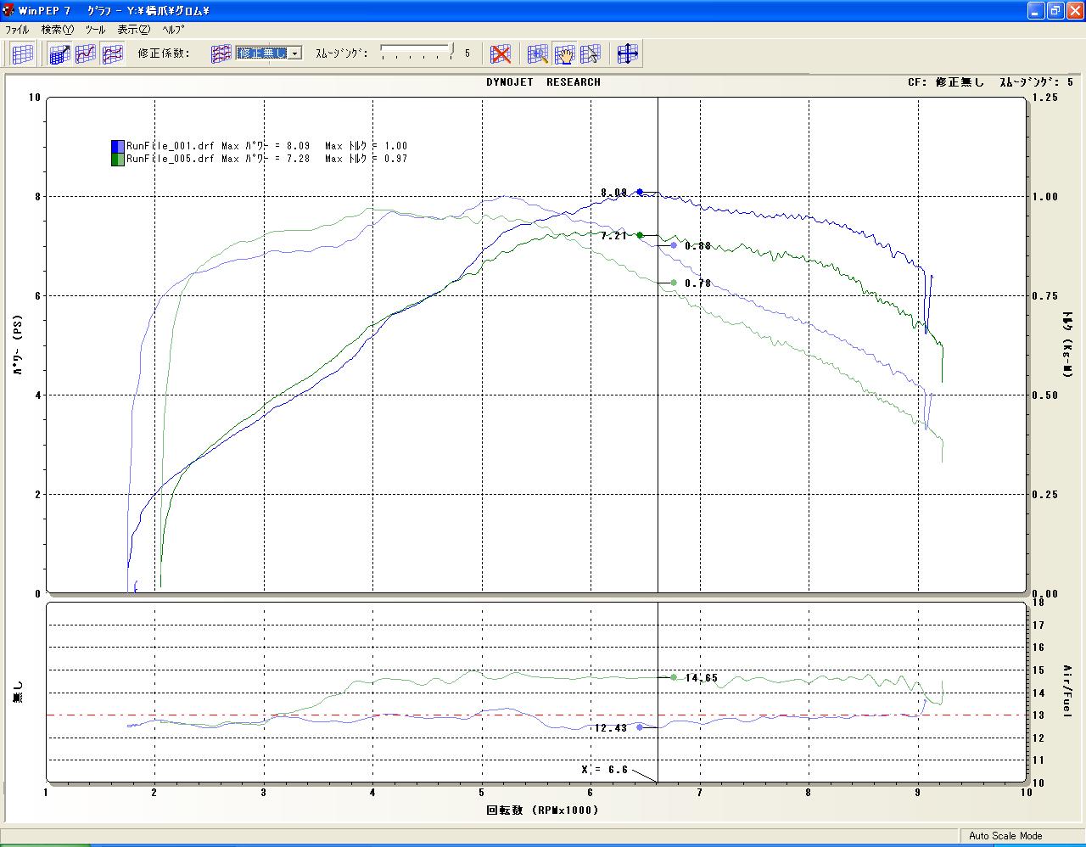Select the hand pan tool icon
The height and width of the screenshot is (847, 1086).
click(564, 53)
